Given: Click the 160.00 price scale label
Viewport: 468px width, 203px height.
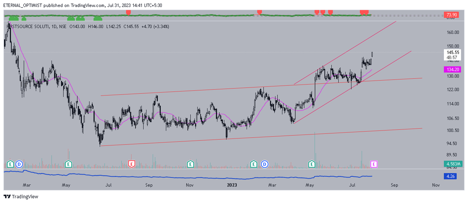Looking at the screenshot, I should tap(452, 33).
